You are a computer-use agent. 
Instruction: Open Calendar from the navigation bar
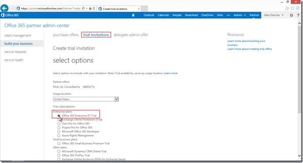point(163,15)
